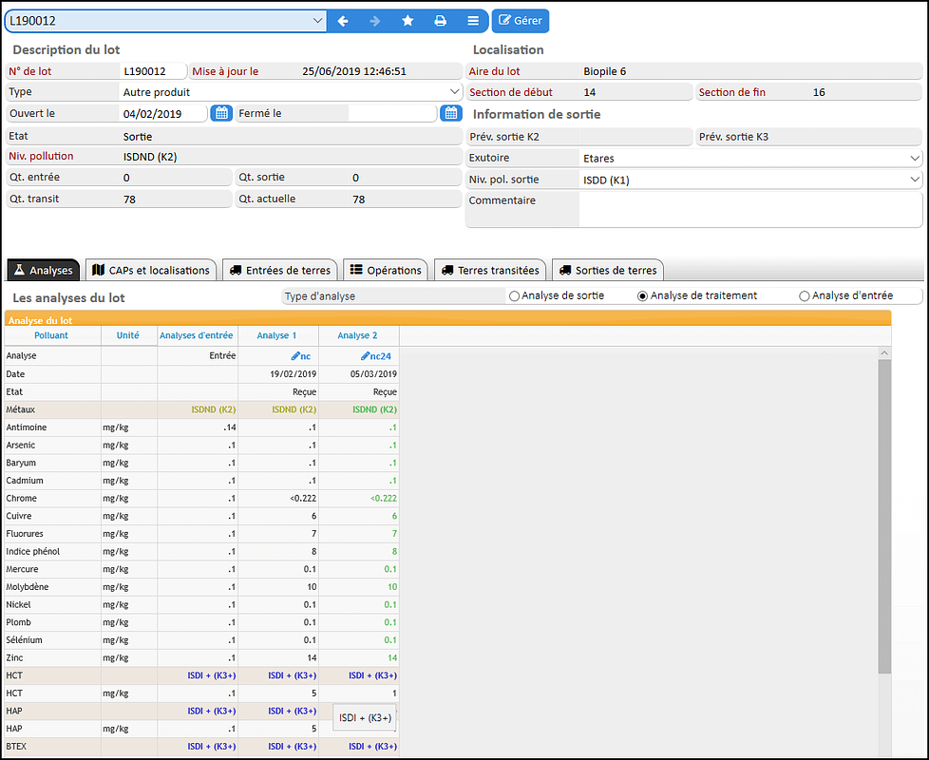The height and width of the screenshot is (760, 929).
Task: Open the hamburger menu icon
Action: click(473, 21)
